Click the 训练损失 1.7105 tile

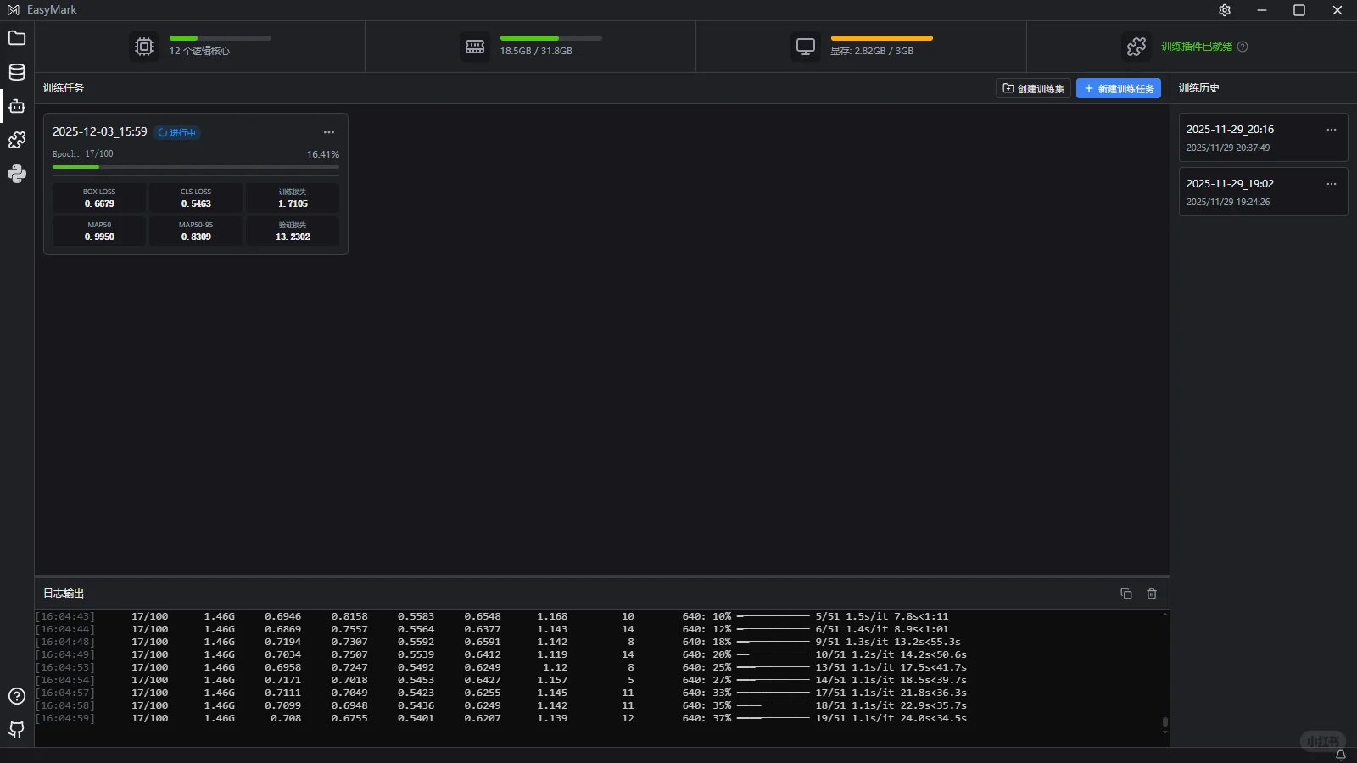293,198
